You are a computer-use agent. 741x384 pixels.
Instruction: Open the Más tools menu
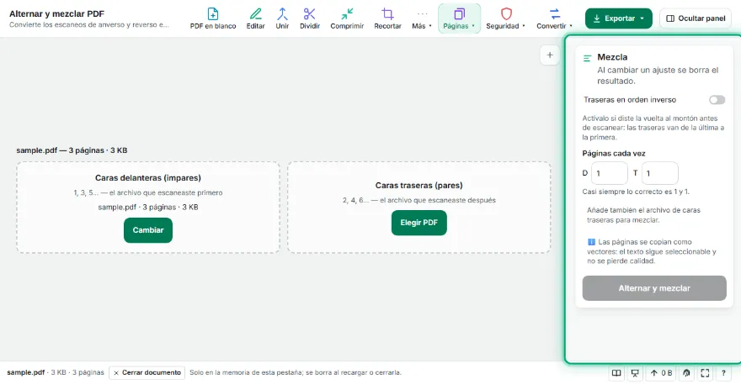point(422,18)
